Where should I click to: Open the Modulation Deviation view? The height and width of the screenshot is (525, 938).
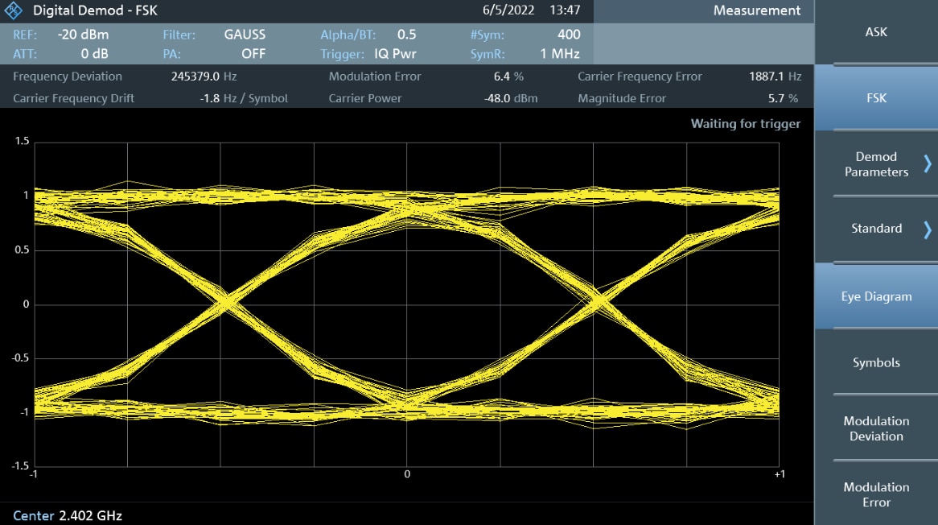click(x=876, y=428)
